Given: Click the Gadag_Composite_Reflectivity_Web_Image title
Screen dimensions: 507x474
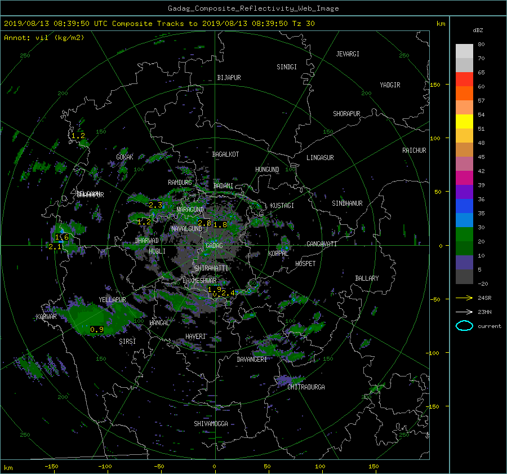Looking at the screenshot, I should coord(253,8).
